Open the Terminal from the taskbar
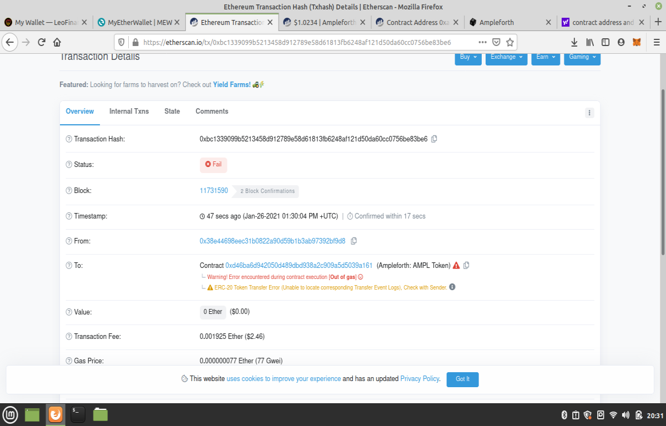666x426 pixels. 78,414
